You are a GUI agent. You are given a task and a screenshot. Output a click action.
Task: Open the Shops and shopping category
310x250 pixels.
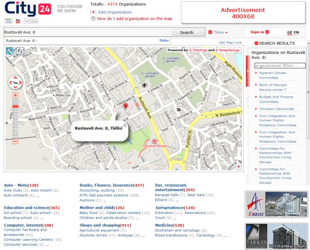point(100,225)
